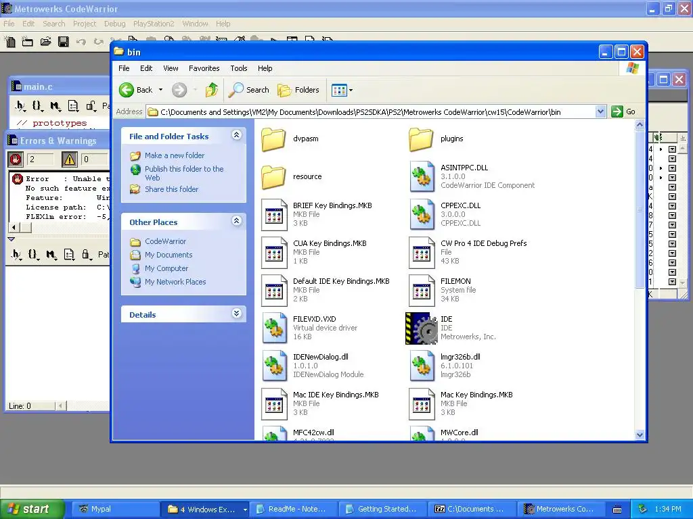Toggle the Folders pane in Explorer toolbar
Screen dimensions: 693x519
pyautogui.click(x=298, y=90)
